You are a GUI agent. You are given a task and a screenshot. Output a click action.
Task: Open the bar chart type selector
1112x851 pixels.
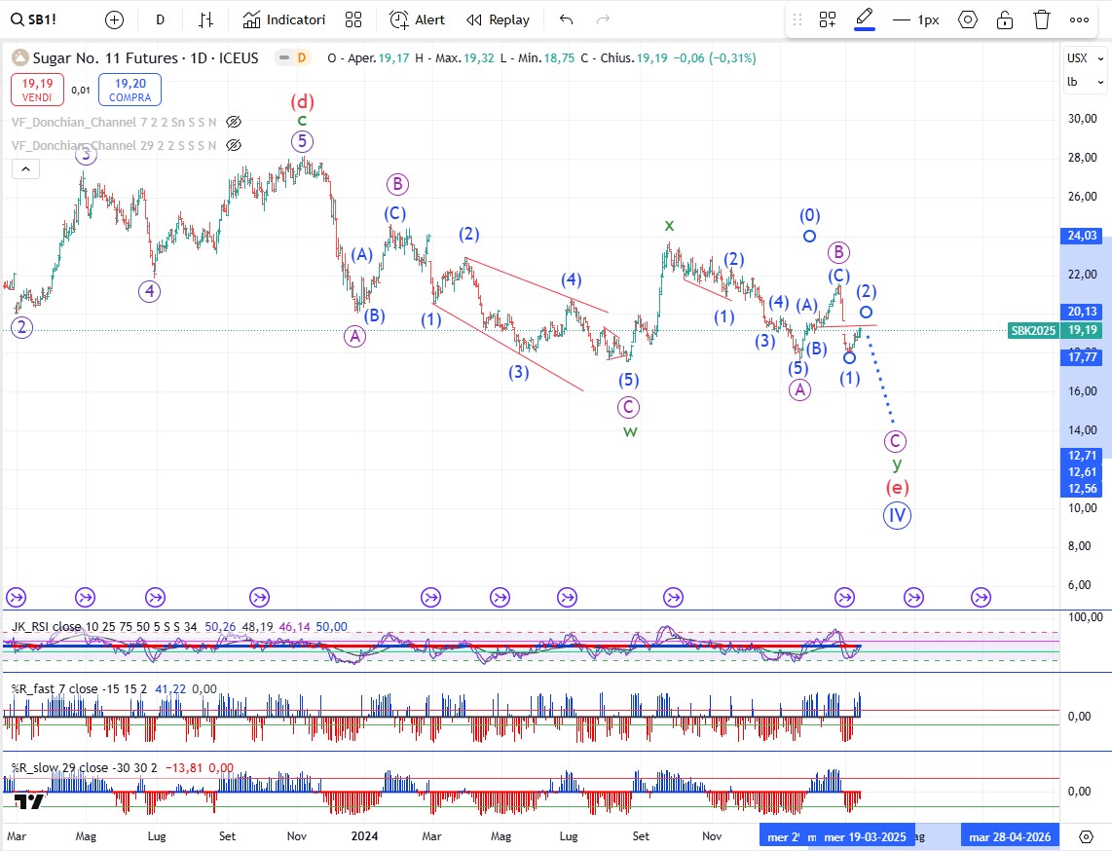click(205, 19)
